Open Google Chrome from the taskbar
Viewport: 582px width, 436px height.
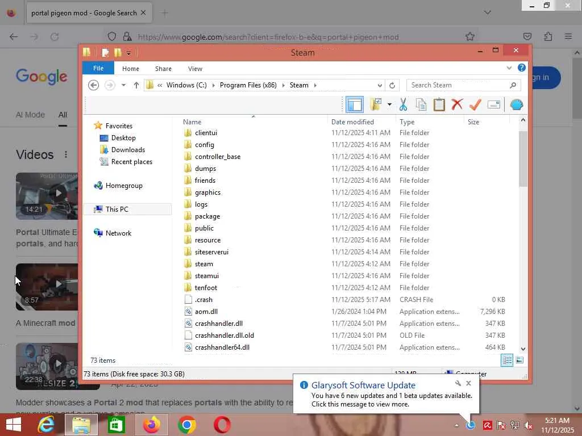[186, 425]
